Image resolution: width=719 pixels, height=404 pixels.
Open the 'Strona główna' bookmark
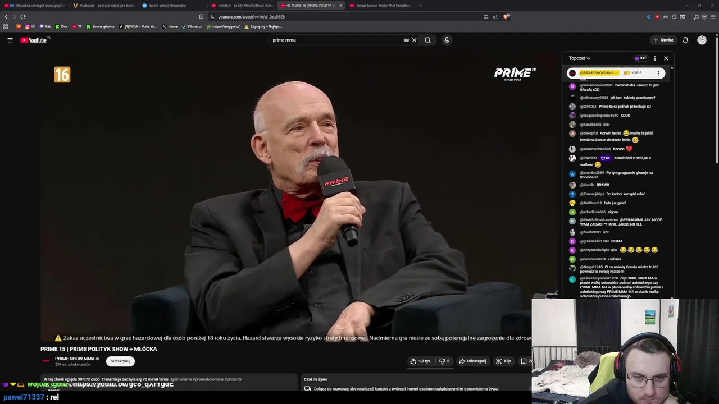tap(101, 26)
